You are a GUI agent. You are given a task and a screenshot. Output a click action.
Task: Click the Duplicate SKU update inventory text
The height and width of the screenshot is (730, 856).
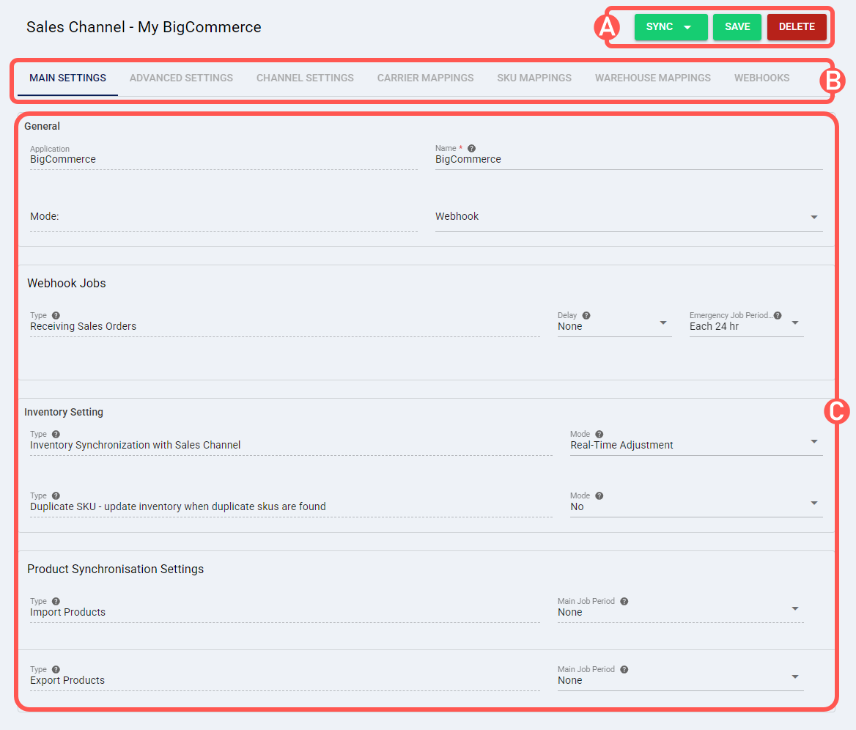click(x=178, y=506)
